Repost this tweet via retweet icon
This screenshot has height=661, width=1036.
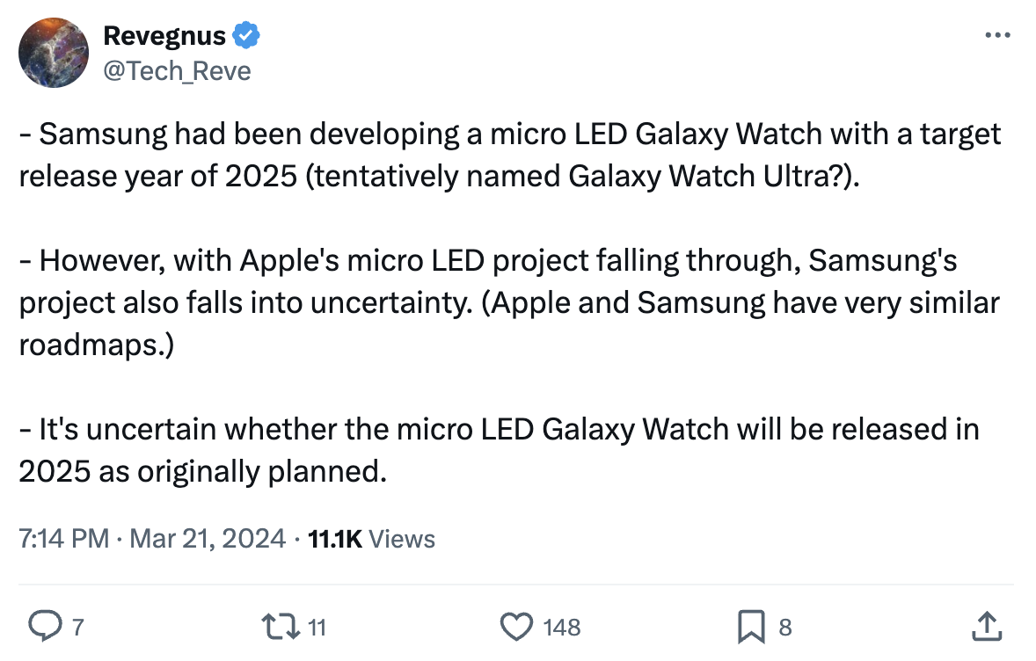(281, 627)
